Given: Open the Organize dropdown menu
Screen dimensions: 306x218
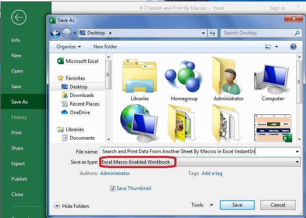Looking at the screenshot, I should pos(69,47).
